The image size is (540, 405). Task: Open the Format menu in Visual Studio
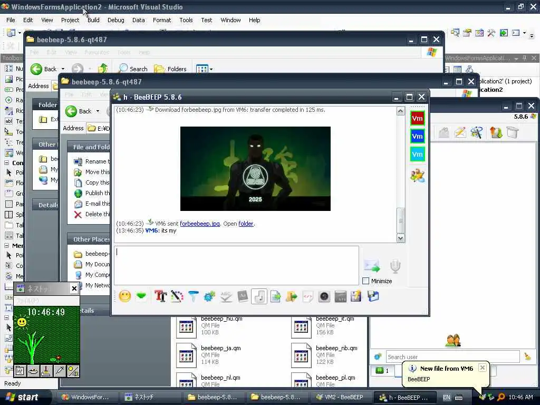162,20
